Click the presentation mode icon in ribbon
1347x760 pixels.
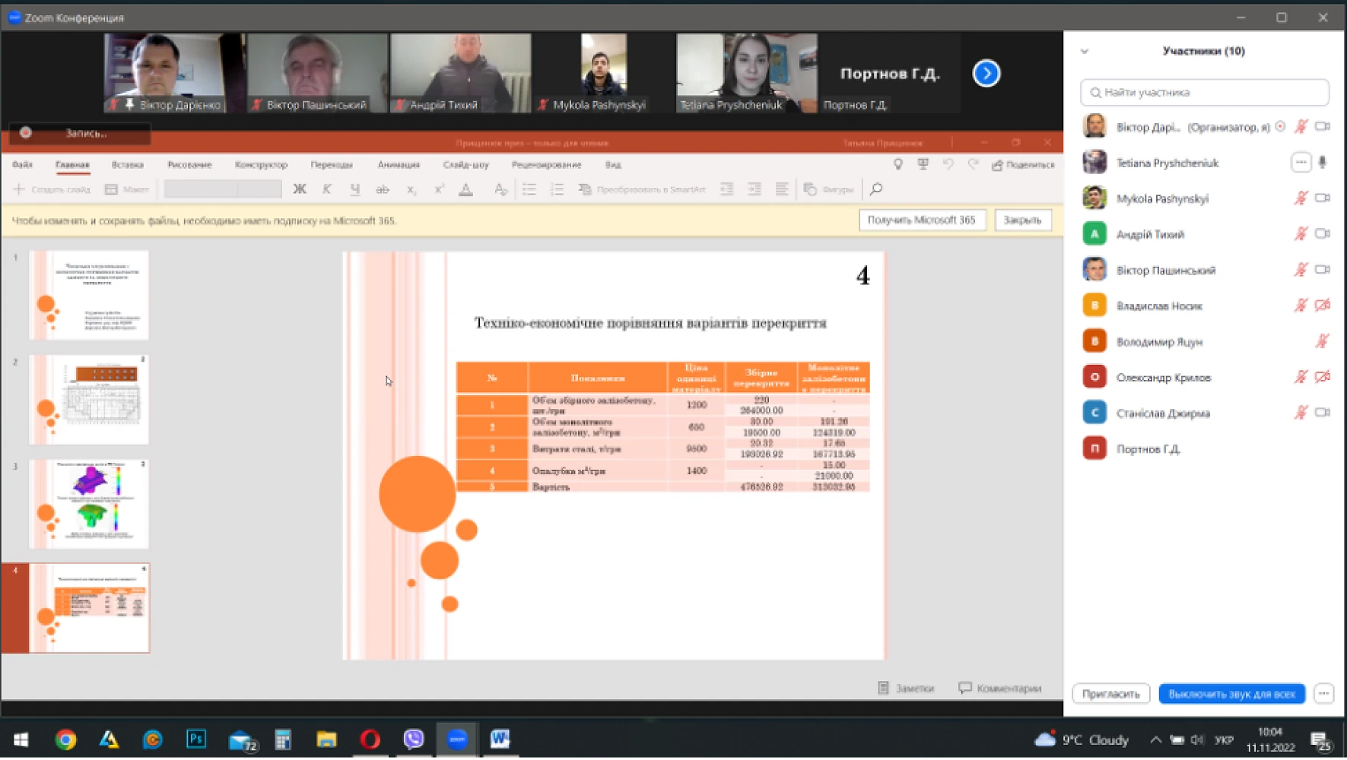click(x=923, y=164)
